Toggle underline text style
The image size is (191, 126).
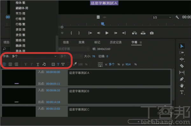pyautogui.click(x=38, y=64)
